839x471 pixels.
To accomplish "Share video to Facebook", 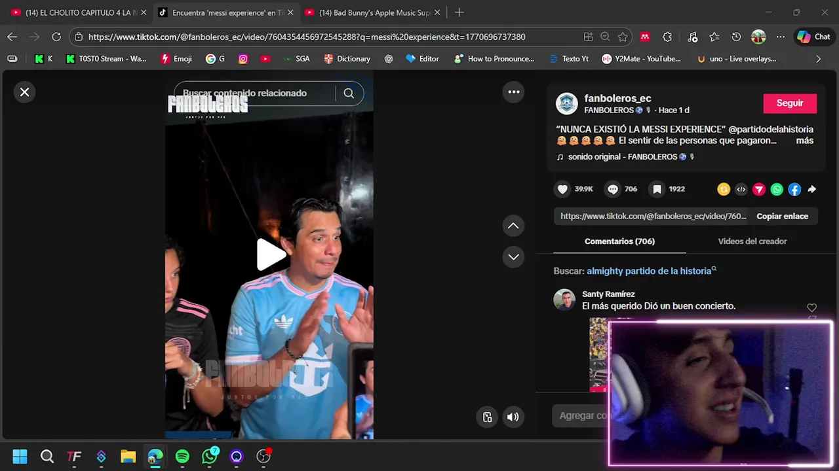I will click(x=794, y=190).
